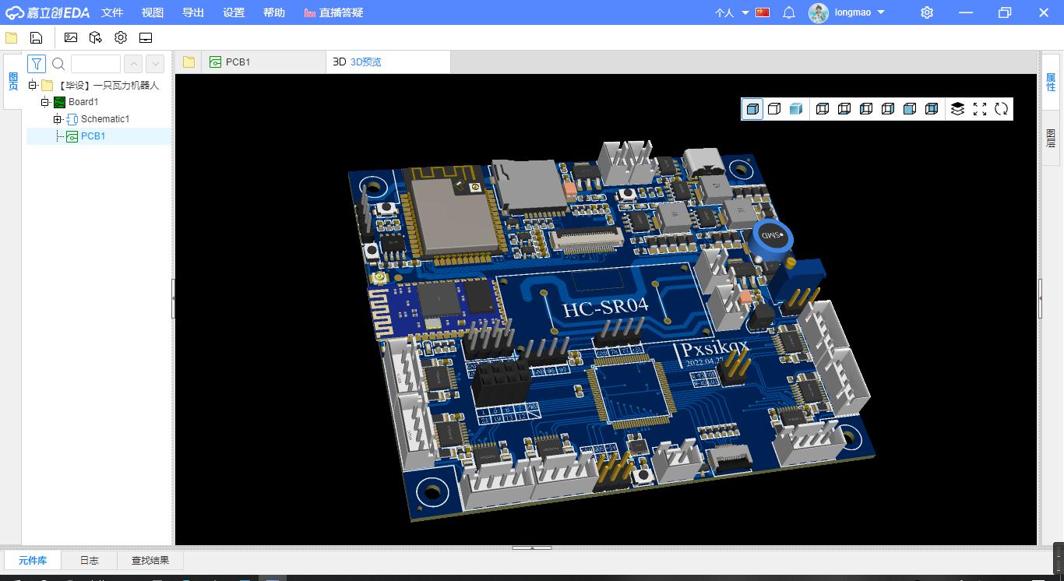Select the textured blue cube render mode
This screenshot has height=581, width=1064.
coord(795,109)
